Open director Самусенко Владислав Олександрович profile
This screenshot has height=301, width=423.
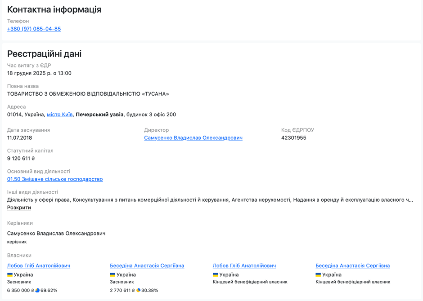(193, 138)
